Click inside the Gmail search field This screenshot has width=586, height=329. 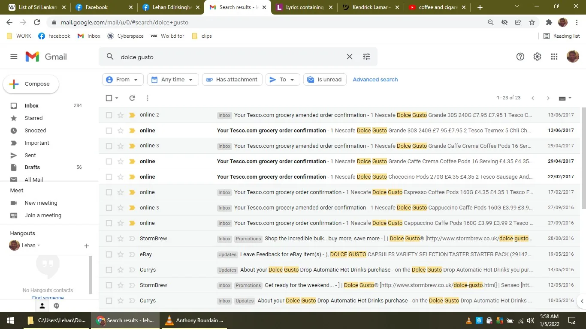[214, 56]
